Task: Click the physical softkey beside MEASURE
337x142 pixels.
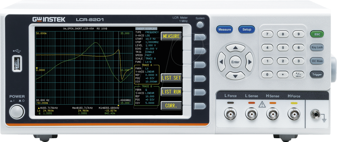Action: (200, 37)
